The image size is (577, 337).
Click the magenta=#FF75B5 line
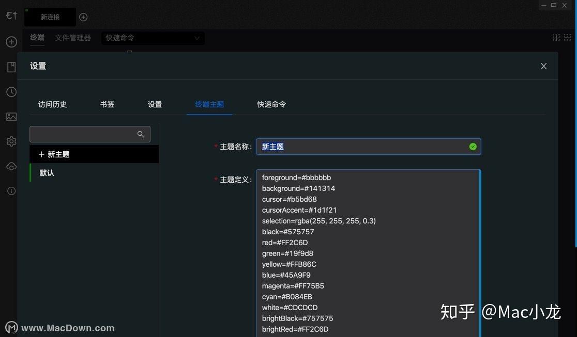(x=293, y=286)
